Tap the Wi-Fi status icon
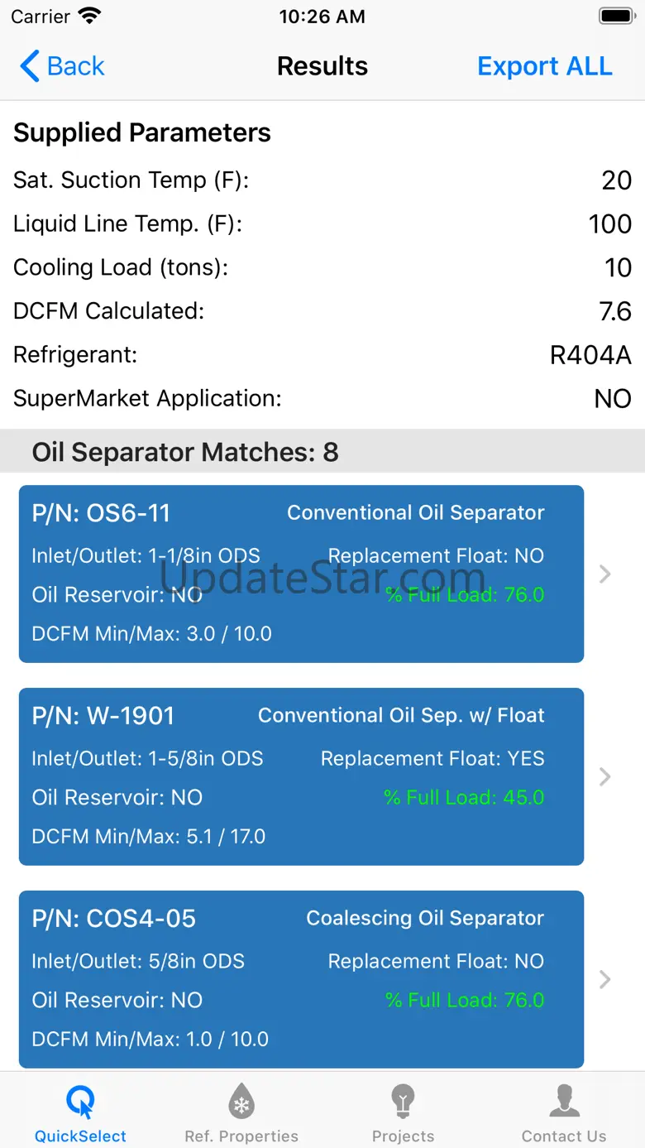645x1148 pixels. tap(89, 16)
